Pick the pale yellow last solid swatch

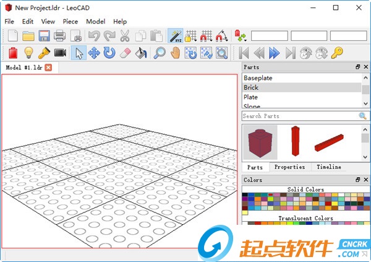(245, 212)
